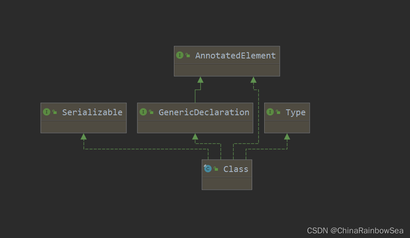410x238 pixels.
Task: Click the public lock icon beside Serializable
Action: point(55,112)
